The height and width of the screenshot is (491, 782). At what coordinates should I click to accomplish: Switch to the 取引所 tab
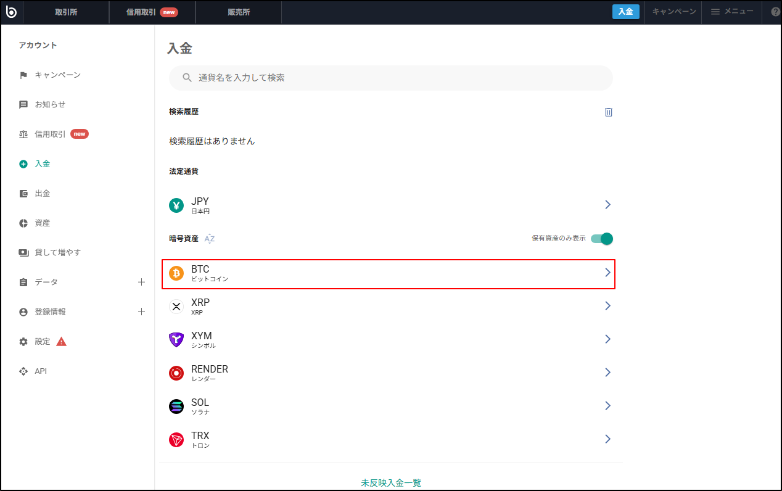[x=67, y=12]
